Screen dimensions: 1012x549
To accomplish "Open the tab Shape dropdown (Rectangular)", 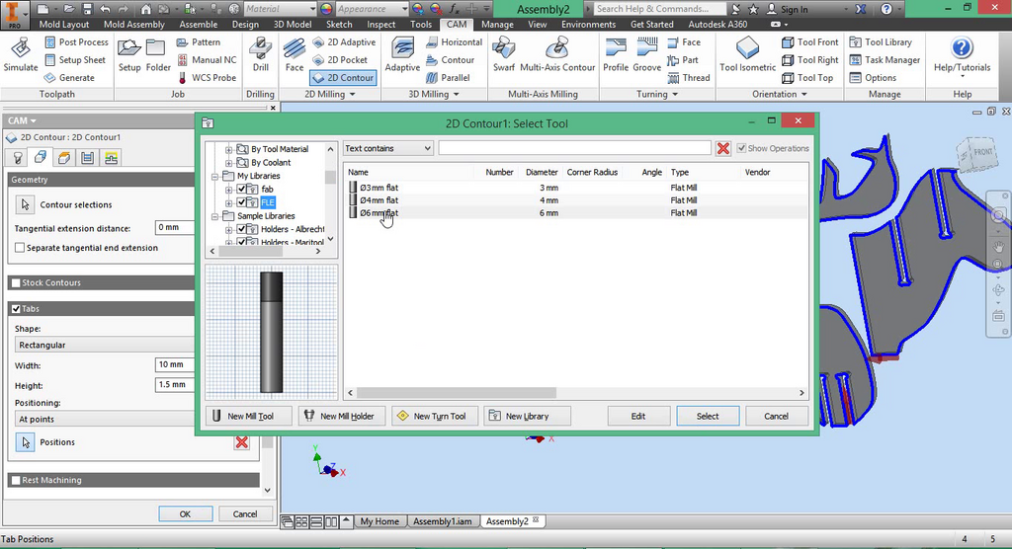I will click(105, 346).
